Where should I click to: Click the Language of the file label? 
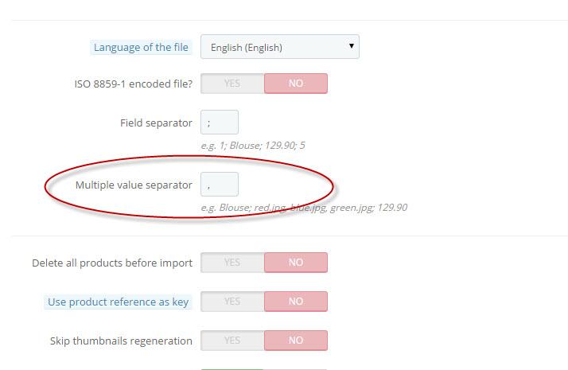[x=141, y=48]
